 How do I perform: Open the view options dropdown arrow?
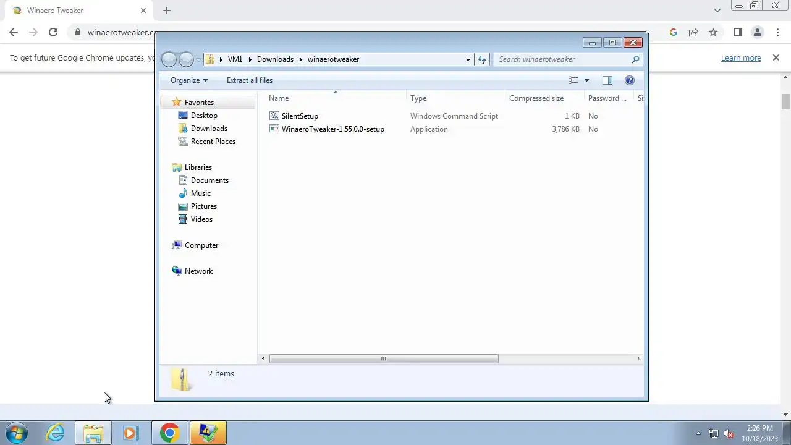586,80
